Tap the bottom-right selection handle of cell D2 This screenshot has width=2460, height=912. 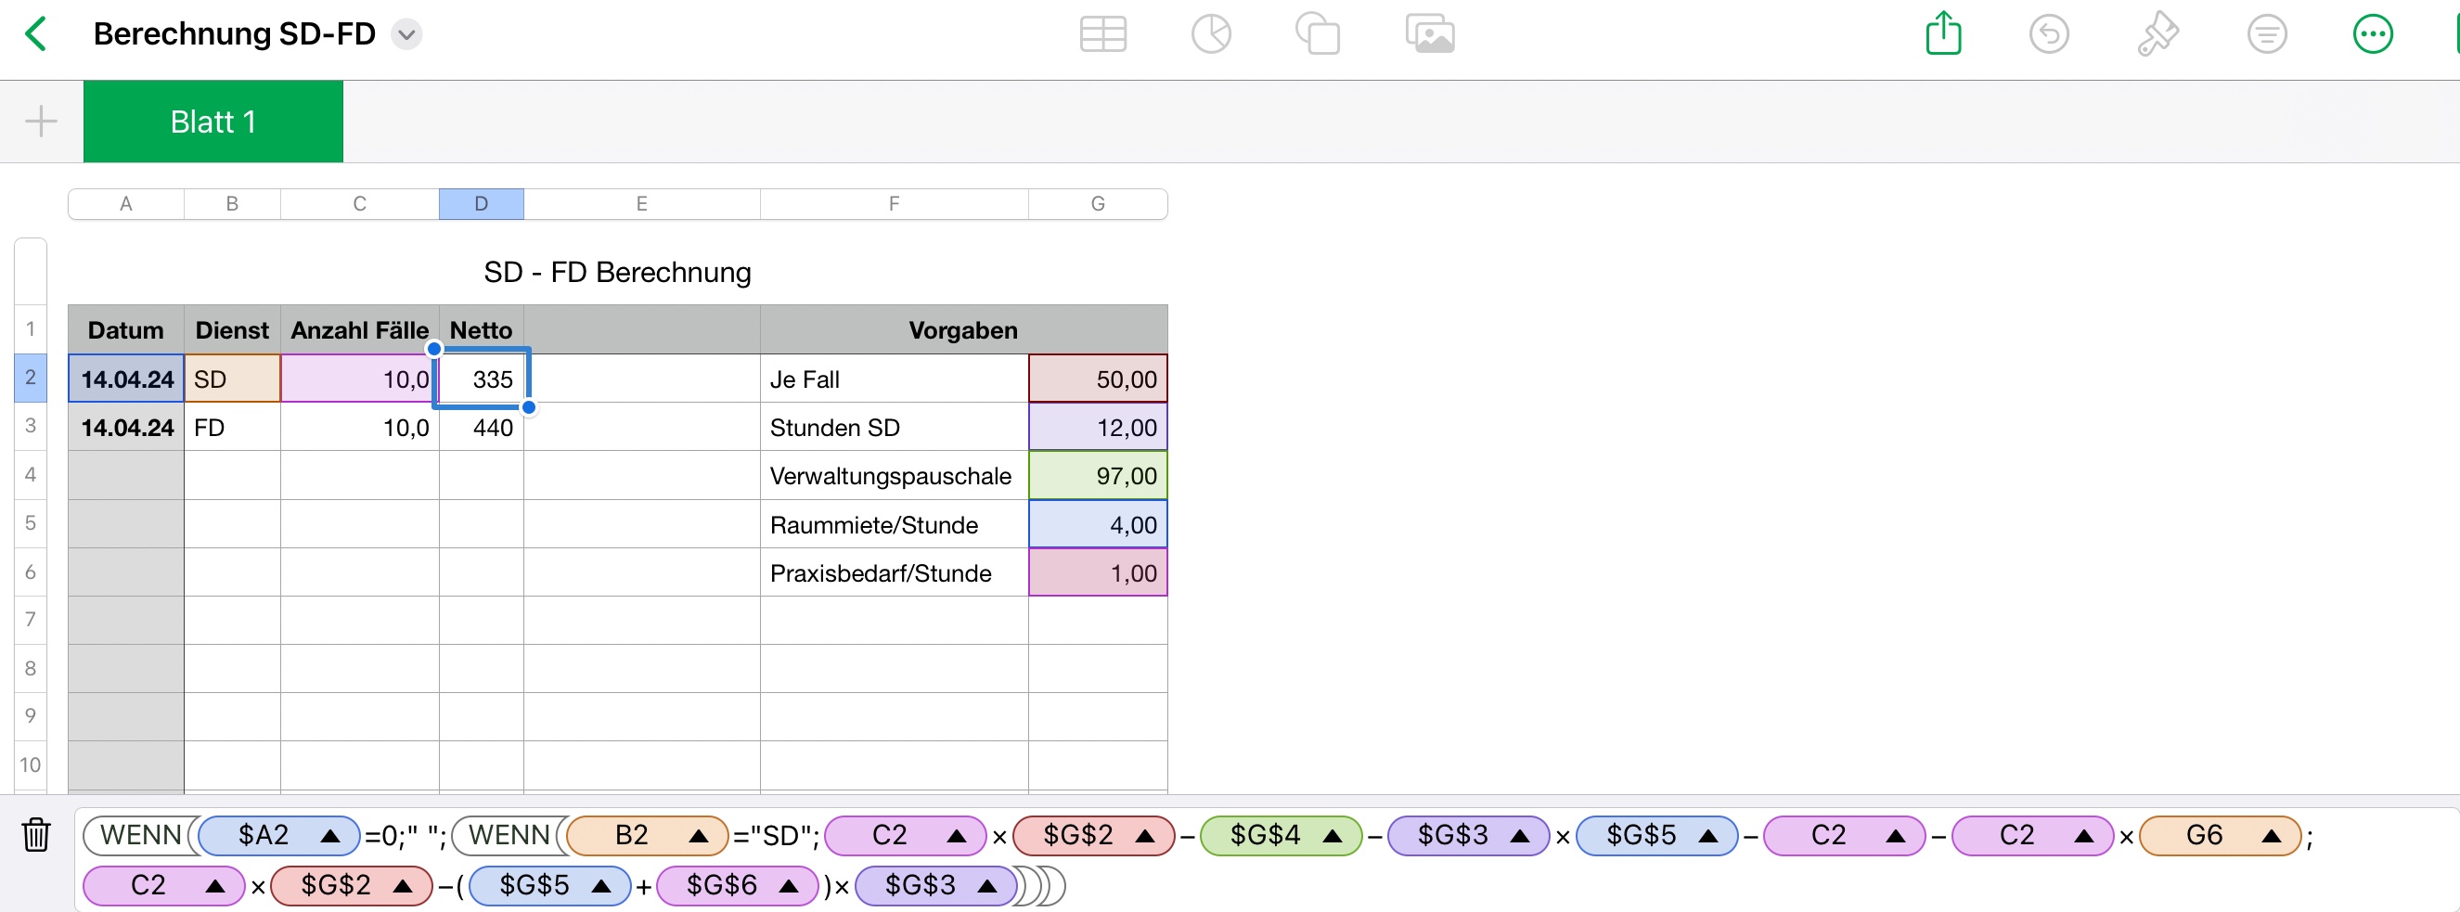528,408
